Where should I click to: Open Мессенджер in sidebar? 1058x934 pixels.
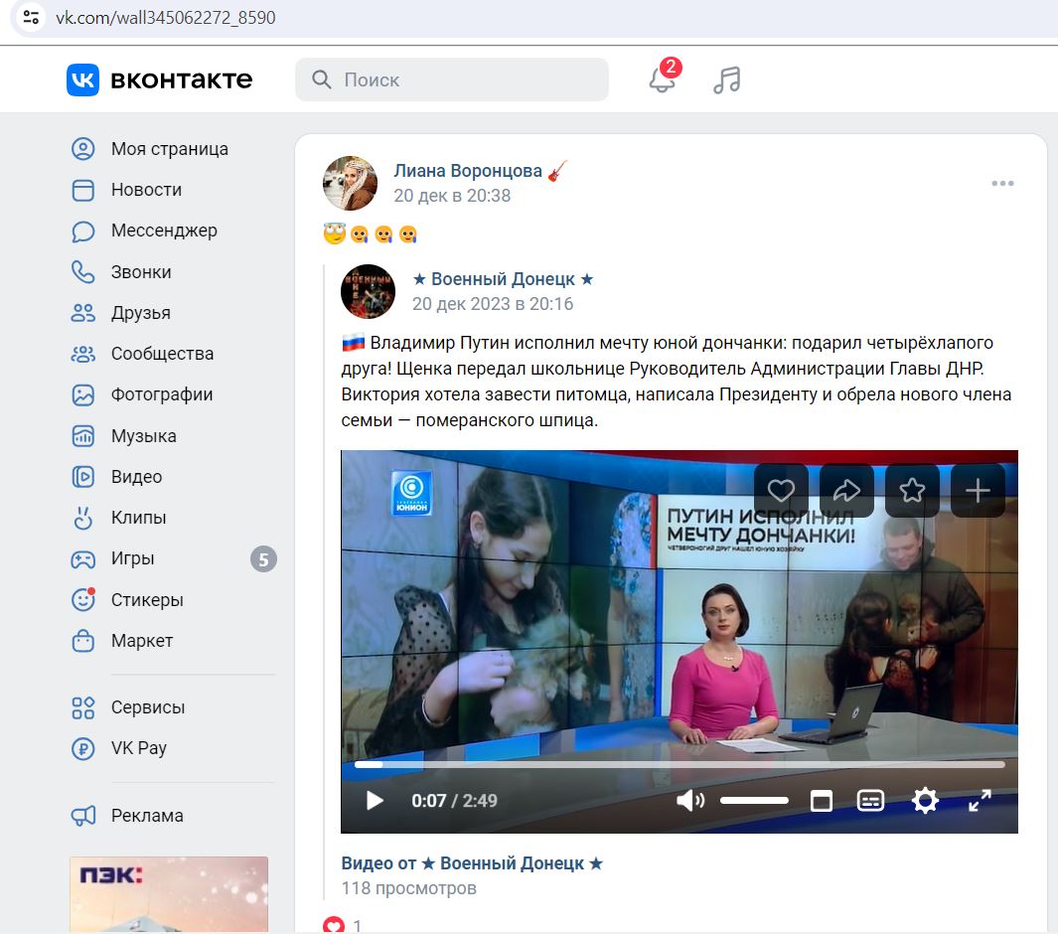144,231
